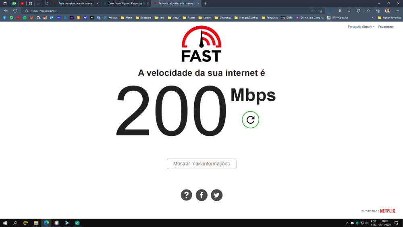Add this page to favorites with the star icon

(x=320, y=11)
